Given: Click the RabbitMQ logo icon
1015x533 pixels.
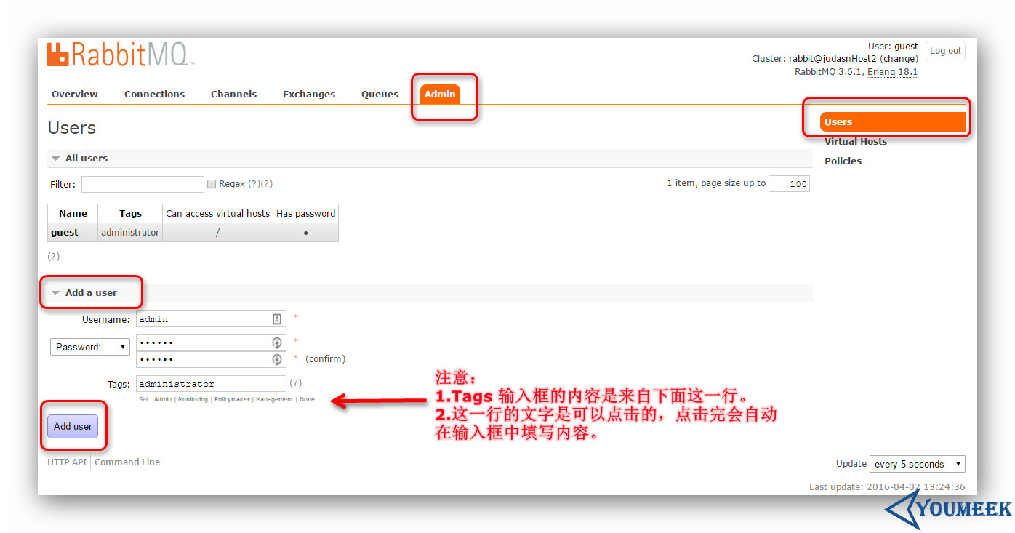Looking at the screenshot, I should [x=56, y=54].
